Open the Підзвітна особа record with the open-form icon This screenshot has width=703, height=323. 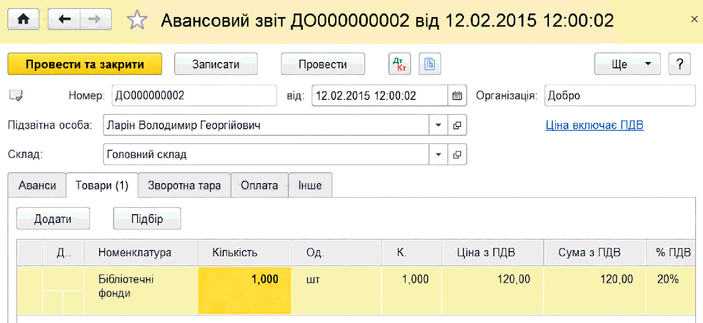458,125
